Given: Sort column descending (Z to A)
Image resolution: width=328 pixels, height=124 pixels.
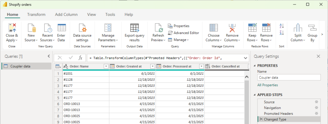Looking at the screenshot, I should coord(282,33).
